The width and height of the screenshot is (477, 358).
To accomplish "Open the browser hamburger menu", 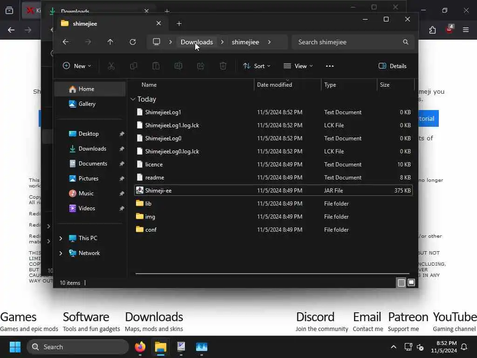I will point(466,30).
